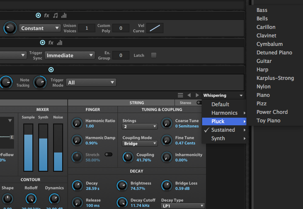303x209 pixels.
Task: Toggle the Stretch switch
Action: [109, 155]
